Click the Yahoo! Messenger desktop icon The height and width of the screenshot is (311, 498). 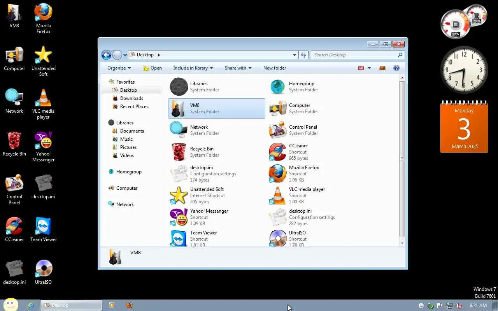tap(43, 146)
